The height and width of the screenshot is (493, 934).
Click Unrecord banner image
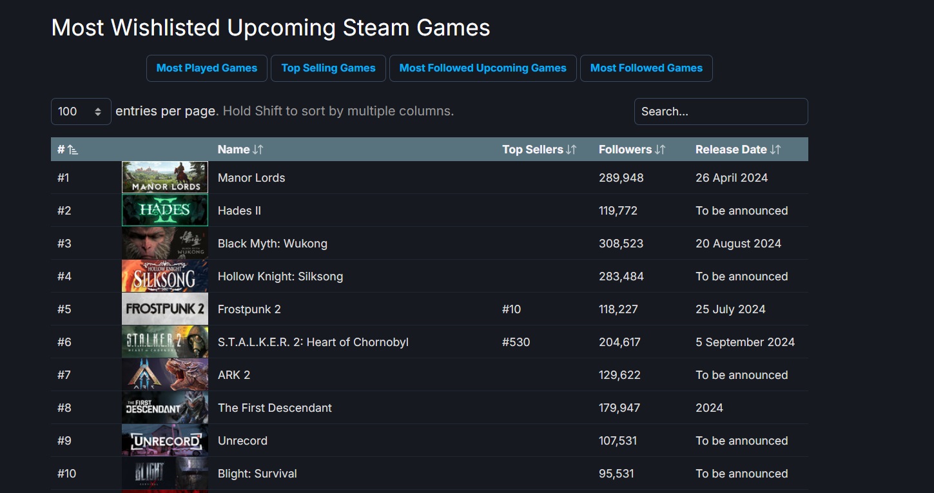[165, 440]
